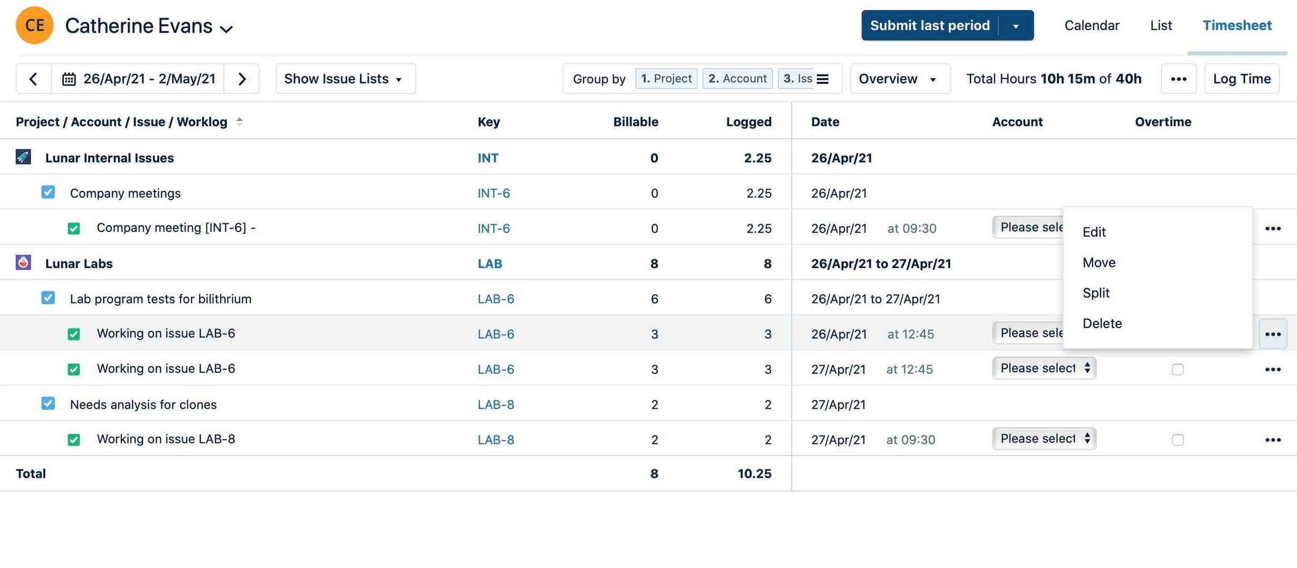Open the Please select account dropdown for LAB-8

coord(1043,438)
